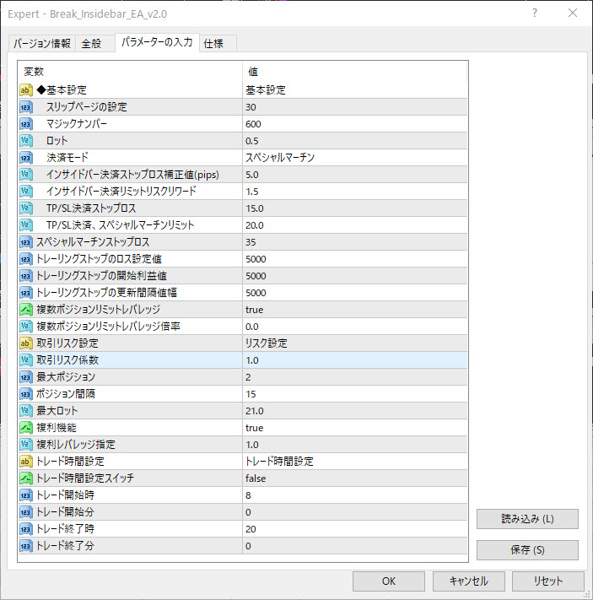Click the integer icon beside ポジション間隔
The width and height of the screenshot is (593, 600).
[26, 394]
